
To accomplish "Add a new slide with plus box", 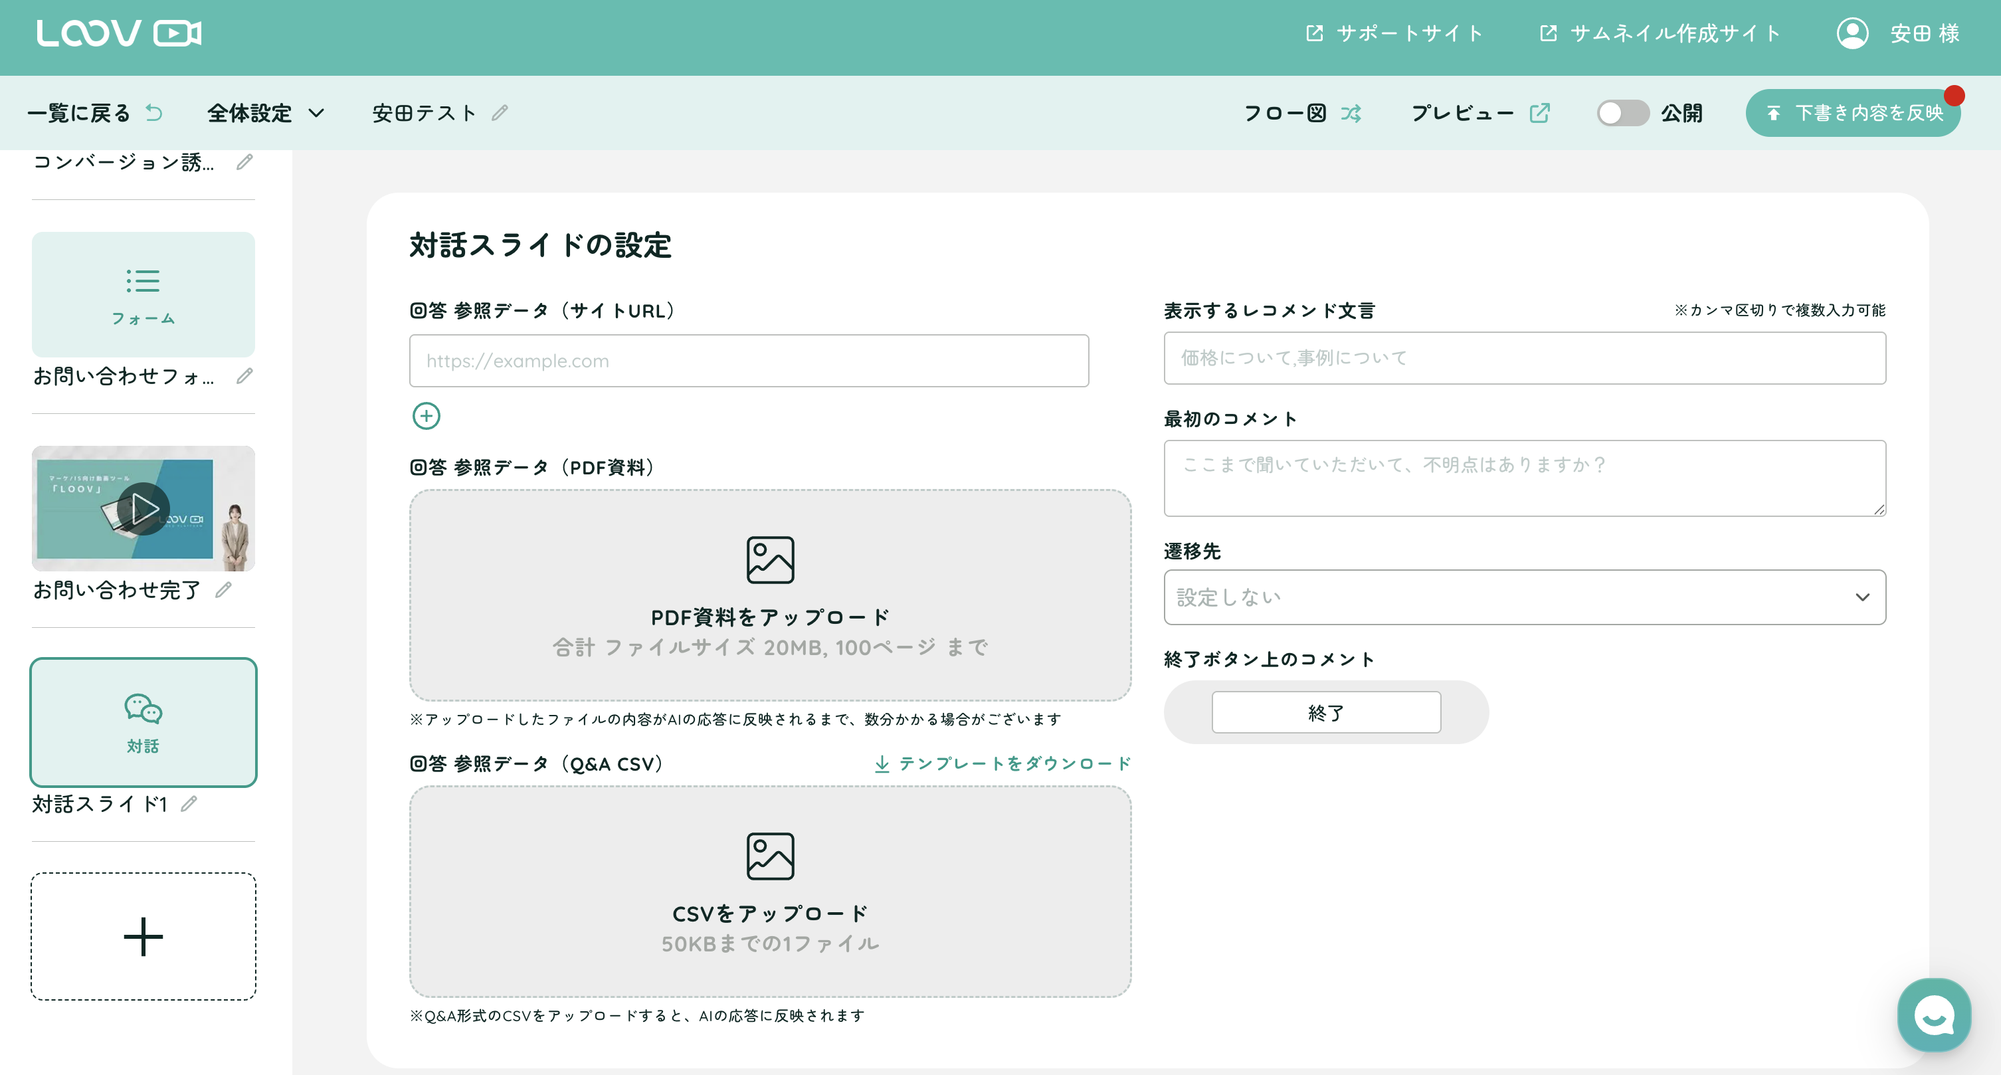I will [x=143, y=936].
